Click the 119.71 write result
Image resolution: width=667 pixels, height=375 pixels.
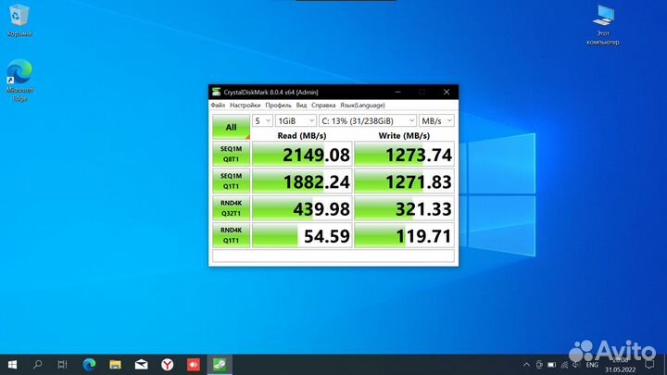pyautogui.click(x=404, y=235)
